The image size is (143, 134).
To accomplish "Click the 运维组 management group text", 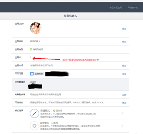I will [33, 82].
